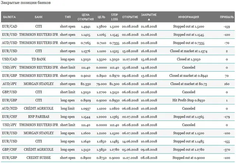Select profit value 70
This screenshot has height=163, width=236.
(227, 76)
